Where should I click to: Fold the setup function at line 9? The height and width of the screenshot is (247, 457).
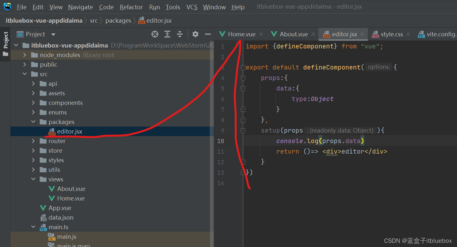coord(243,130)
